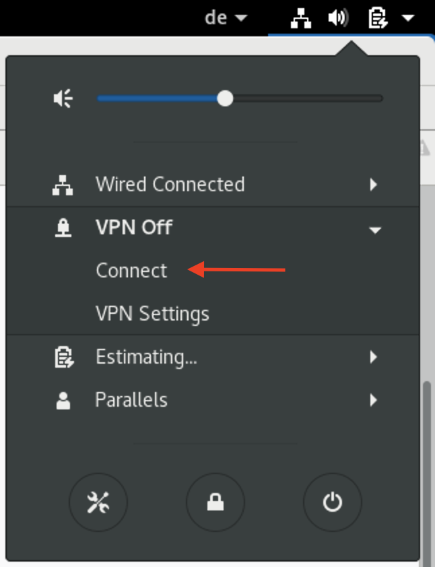Click the wired network icon in menu
The width and height of the screenshot is (435, 567).
coord(63,185)
